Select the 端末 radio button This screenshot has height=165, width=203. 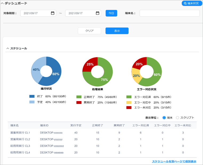pos(164,118)
